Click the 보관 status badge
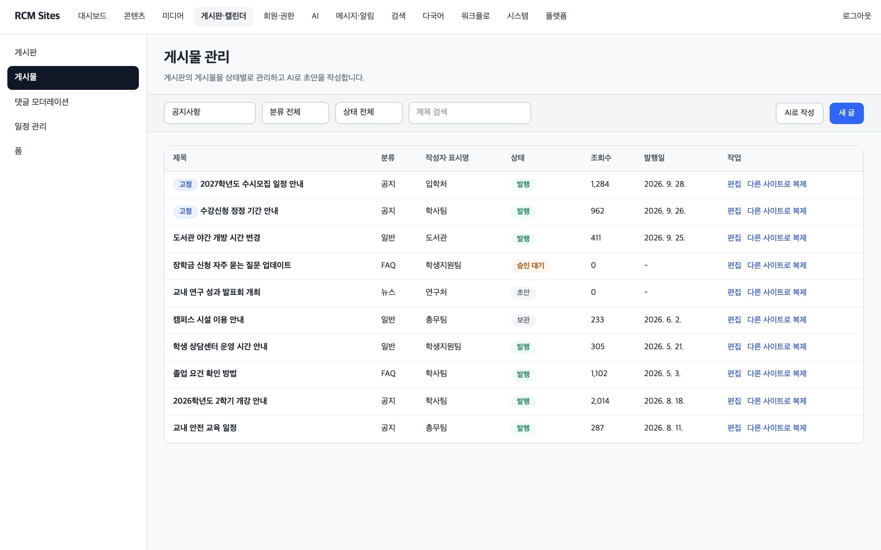The height and width of the screenshot is (550, 881). coord(523,320)
